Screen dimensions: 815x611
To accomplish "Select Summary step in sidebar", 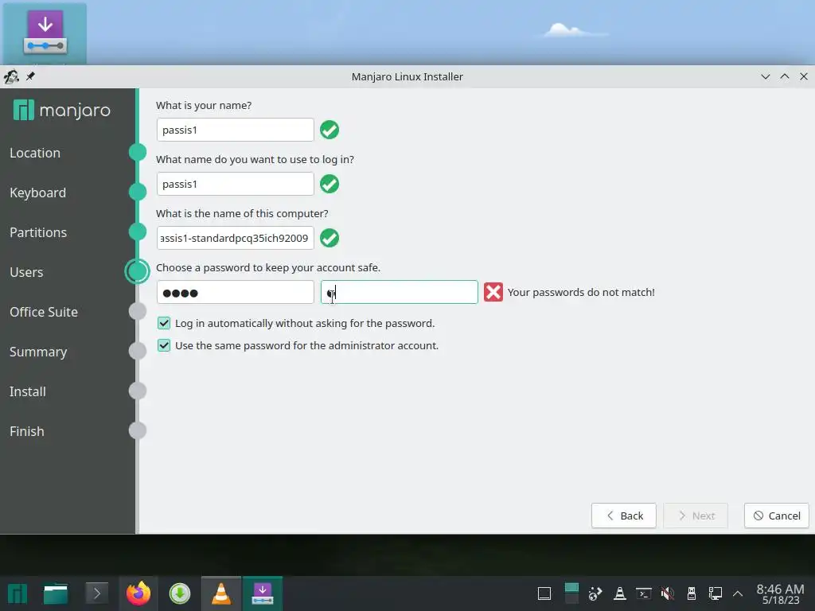I will tap(38, 352).
